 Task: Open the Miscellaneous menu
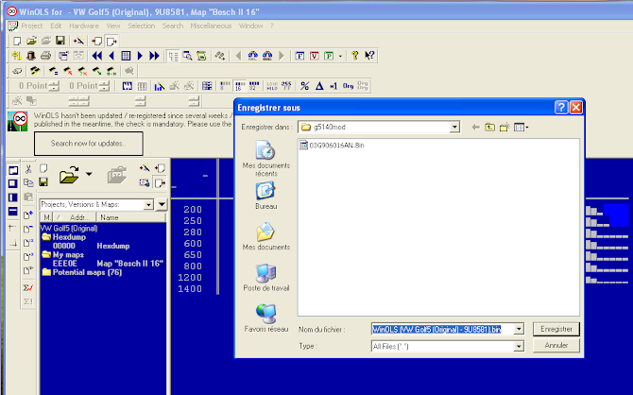(x=211, y=26)
